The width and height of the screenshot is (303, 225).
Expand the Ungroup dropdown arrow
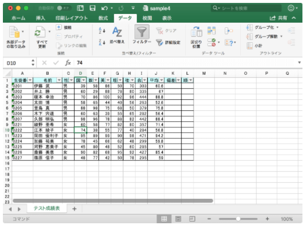click(x=281, y=36)
